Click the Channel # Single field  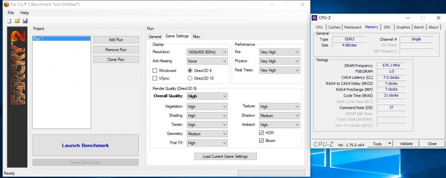point(417,39)
